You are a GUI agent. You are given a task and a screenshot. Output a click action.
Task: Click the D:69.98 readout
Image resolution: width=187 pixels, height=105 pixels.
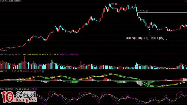pos(25,89)
